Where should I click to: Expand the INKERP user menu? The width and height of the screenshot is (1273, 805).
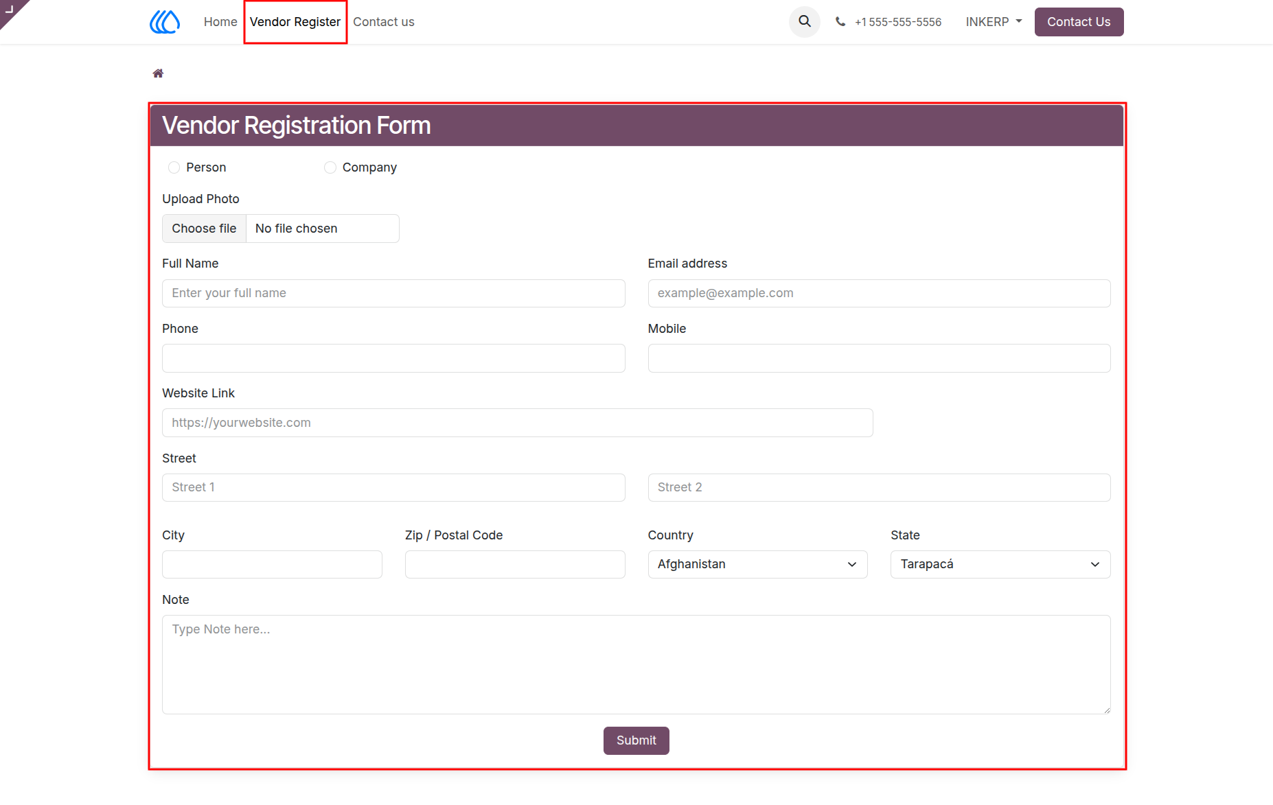pos(994,22)
